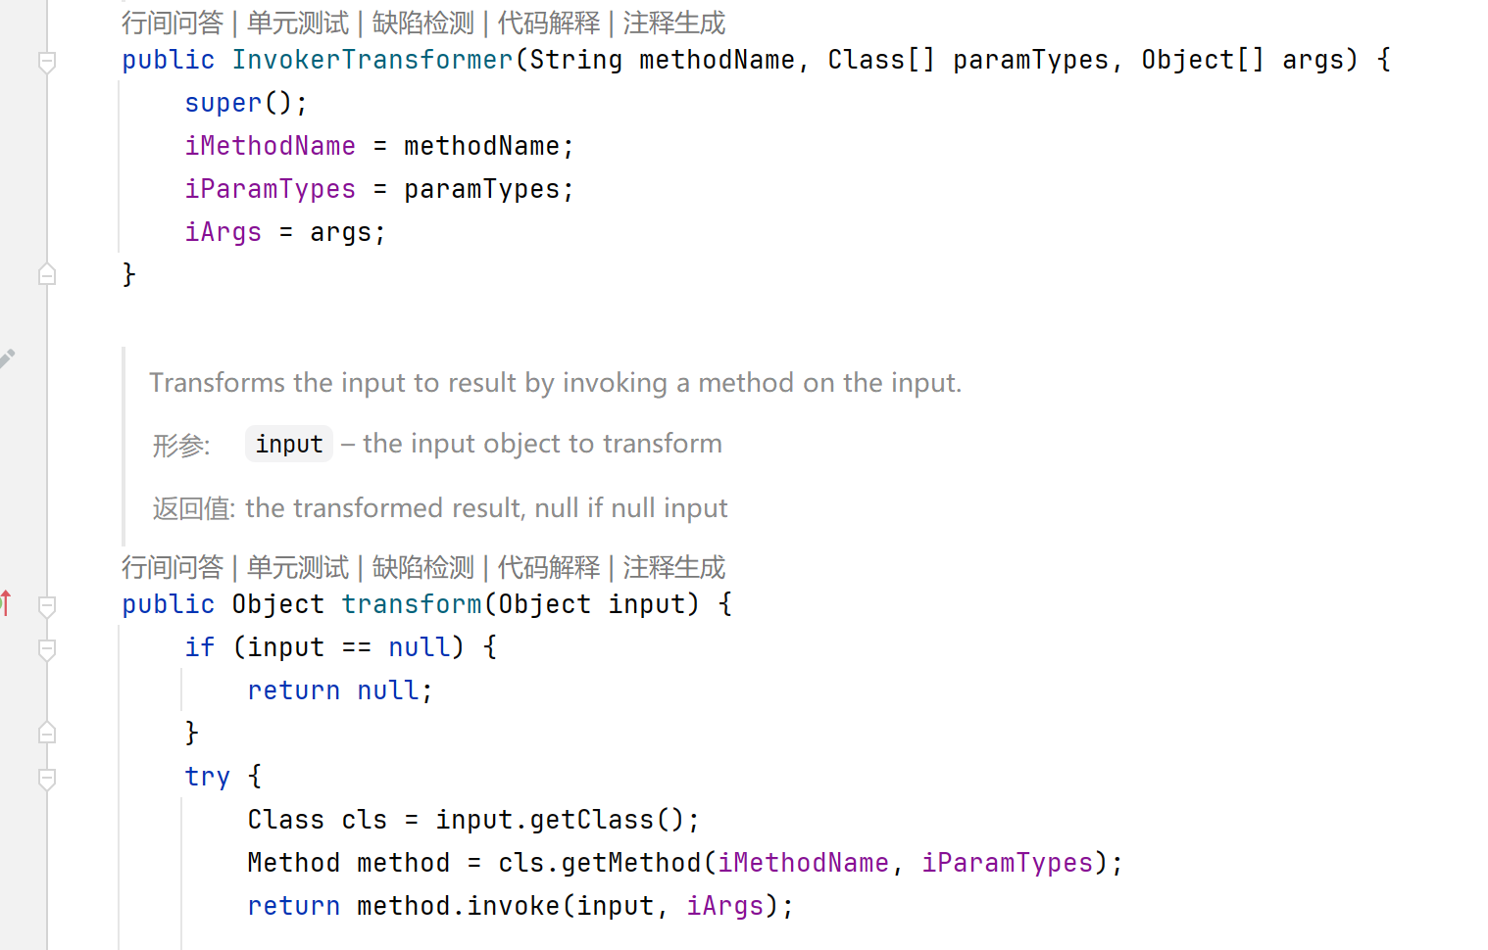Click fold end marker of if block

[46, 733]
